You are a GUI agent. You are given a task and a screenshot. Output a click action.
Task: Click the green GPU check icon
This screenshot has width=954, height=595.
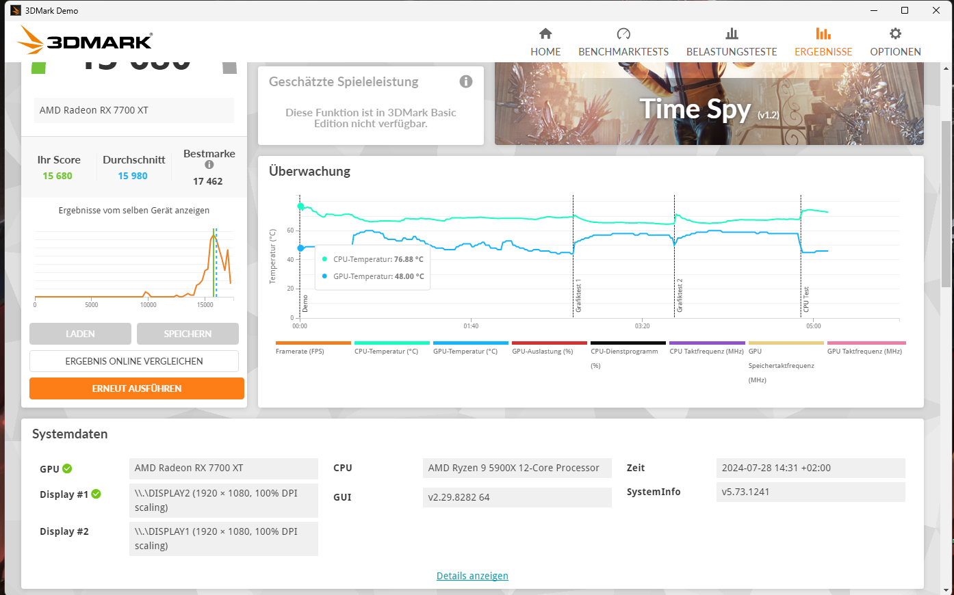(67, 468)
